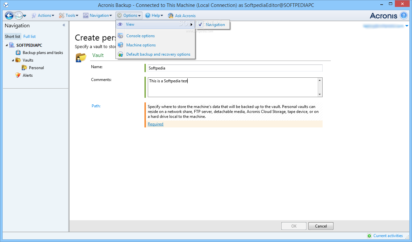Click Default backup and recovery options icon
The height and width of the screenshot is (242, 412).
pos(120,54)
